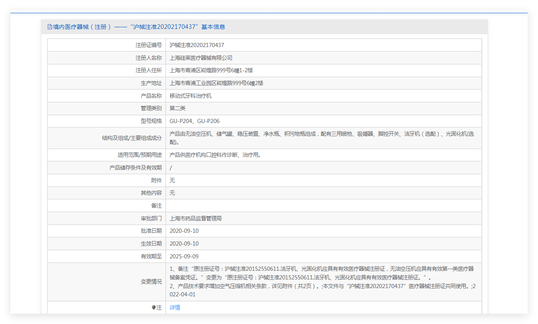Click model spec GU-P204、GU-P206
The width and height of the screenshot is (538, 324).
195,121
